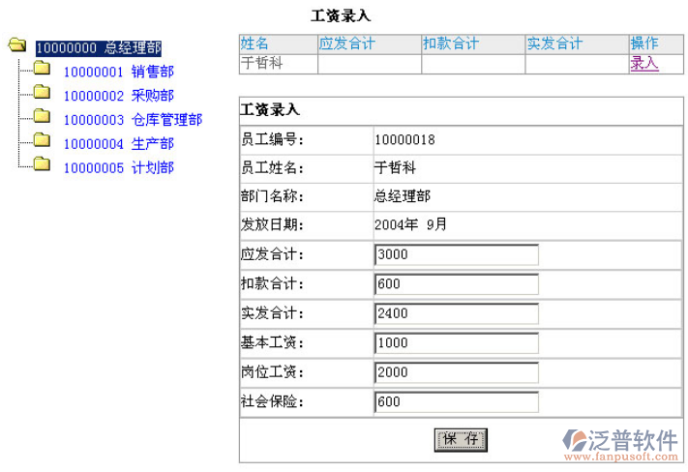Image resolution: width=688 pixels, height=472 pixels.
Task: Open the 10000003 仓库管理部 department
Action: coord(133,120)
